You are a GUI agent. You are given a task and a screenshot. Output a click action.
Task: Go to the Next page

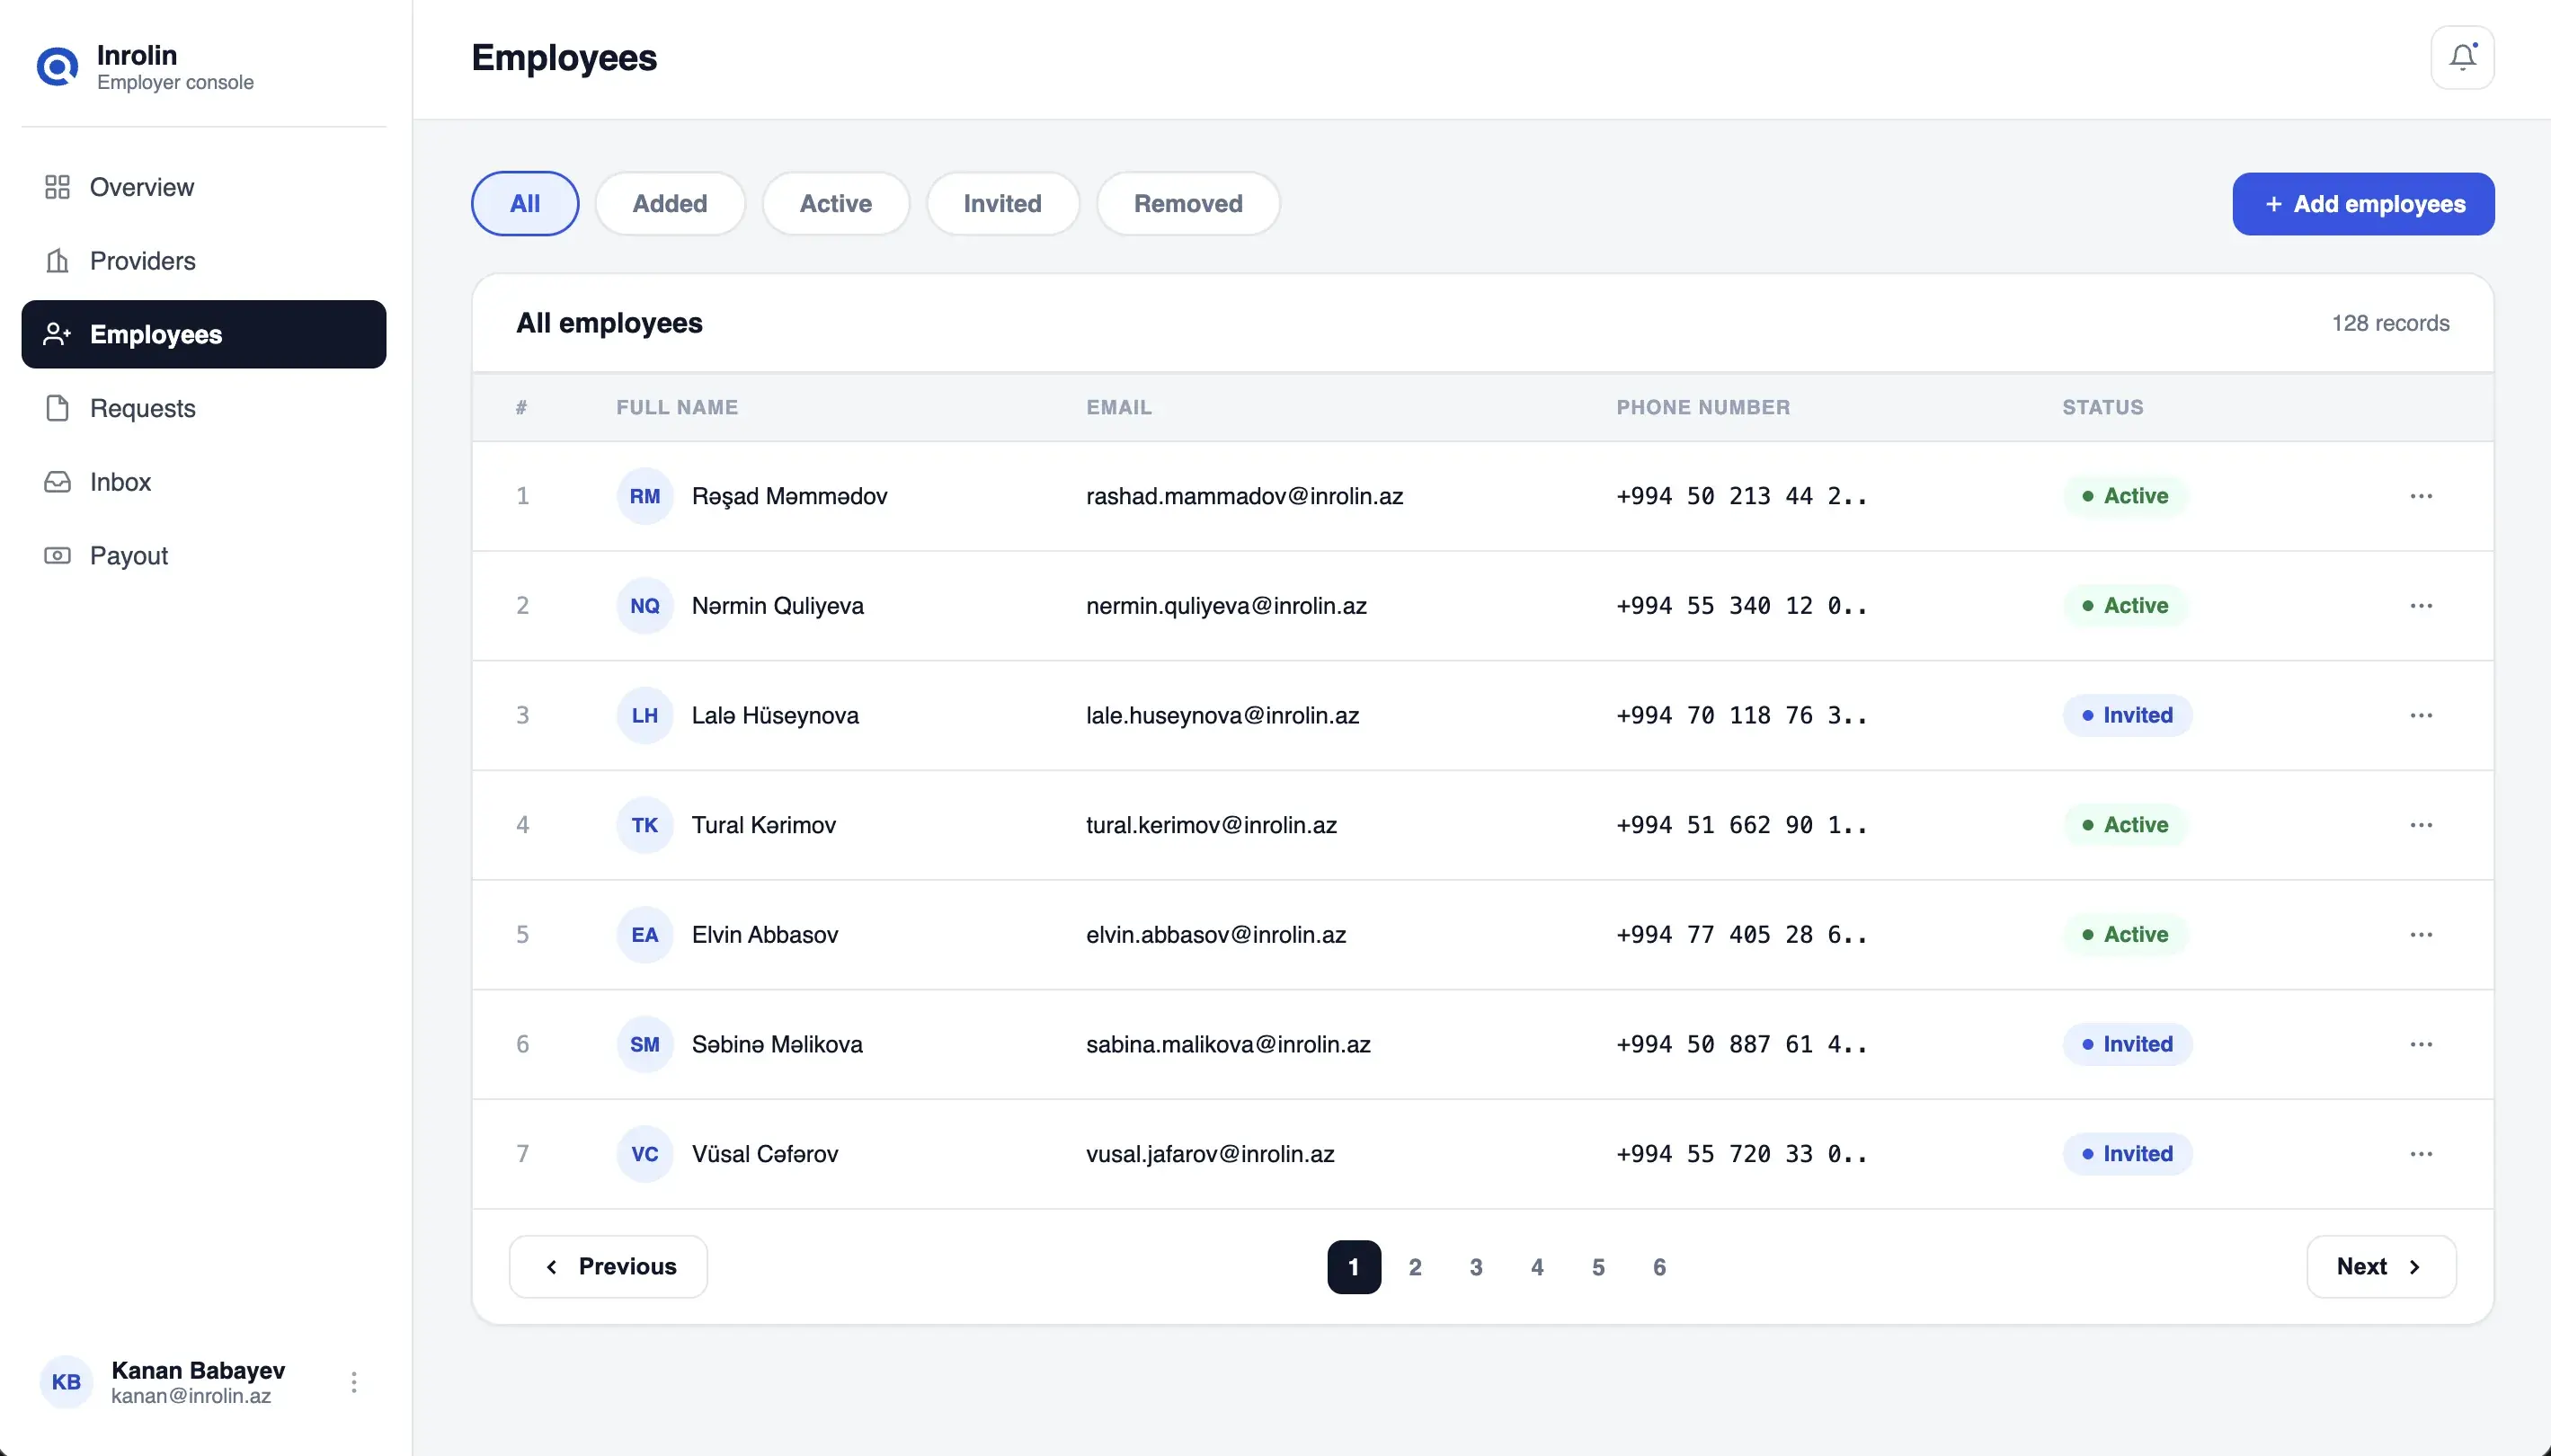(2381, 1267)
